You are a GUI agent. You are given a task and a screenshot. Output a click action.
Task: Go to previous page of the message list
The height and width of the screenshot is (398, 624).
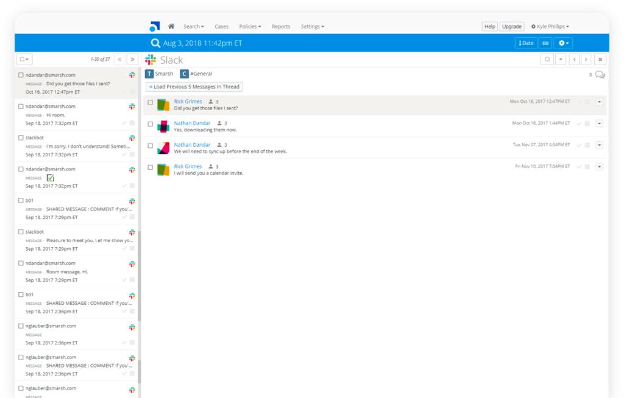[119, 59]
